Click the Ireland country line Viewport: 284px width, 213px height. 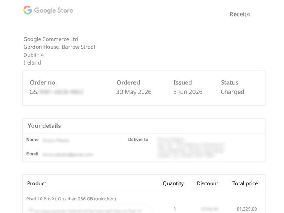coord(32,62)
